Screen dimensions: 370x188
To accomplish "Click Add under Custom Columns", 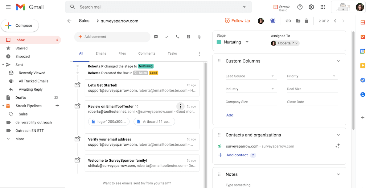I will click(x=230, y=115).
